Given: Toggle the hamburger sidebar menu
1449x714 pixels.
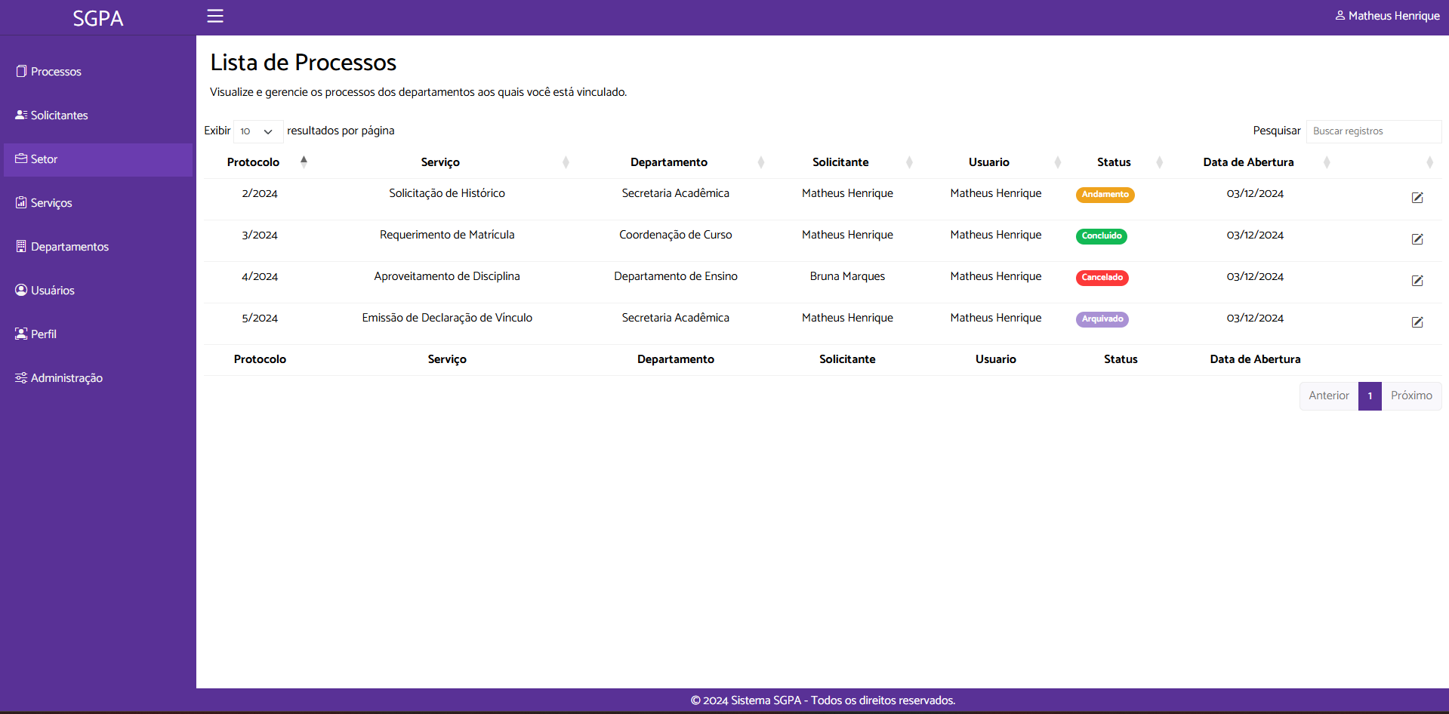Looking at the screenshot, I should coord(215,16).
